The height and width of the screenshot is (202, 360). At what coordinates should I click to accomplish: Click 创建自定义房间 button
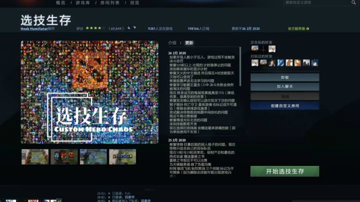point(284,106)
